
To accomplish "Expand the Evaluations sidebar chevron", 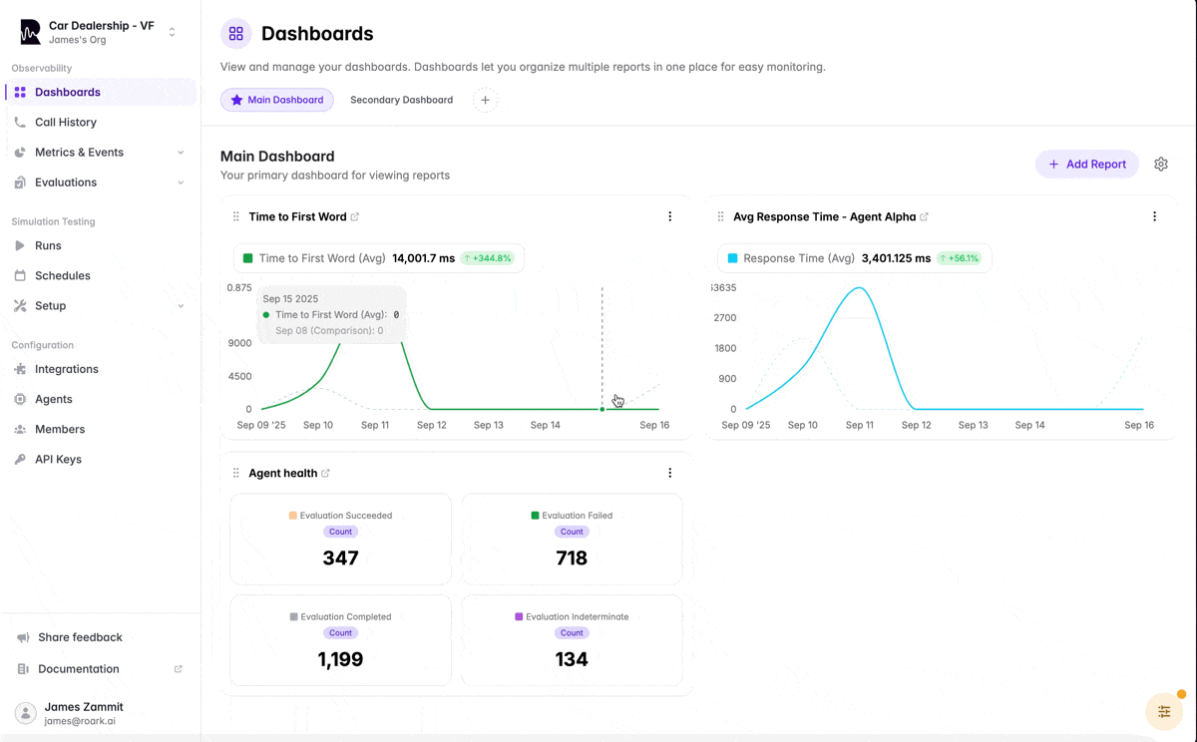I will click(181, 183).
